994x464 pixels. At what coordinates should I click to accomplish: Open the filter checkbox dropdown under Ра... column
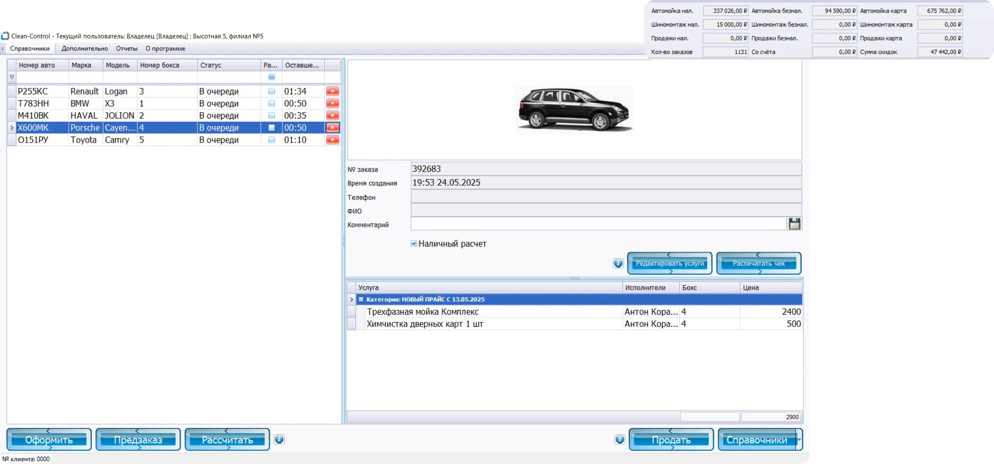tap(271, 77)
